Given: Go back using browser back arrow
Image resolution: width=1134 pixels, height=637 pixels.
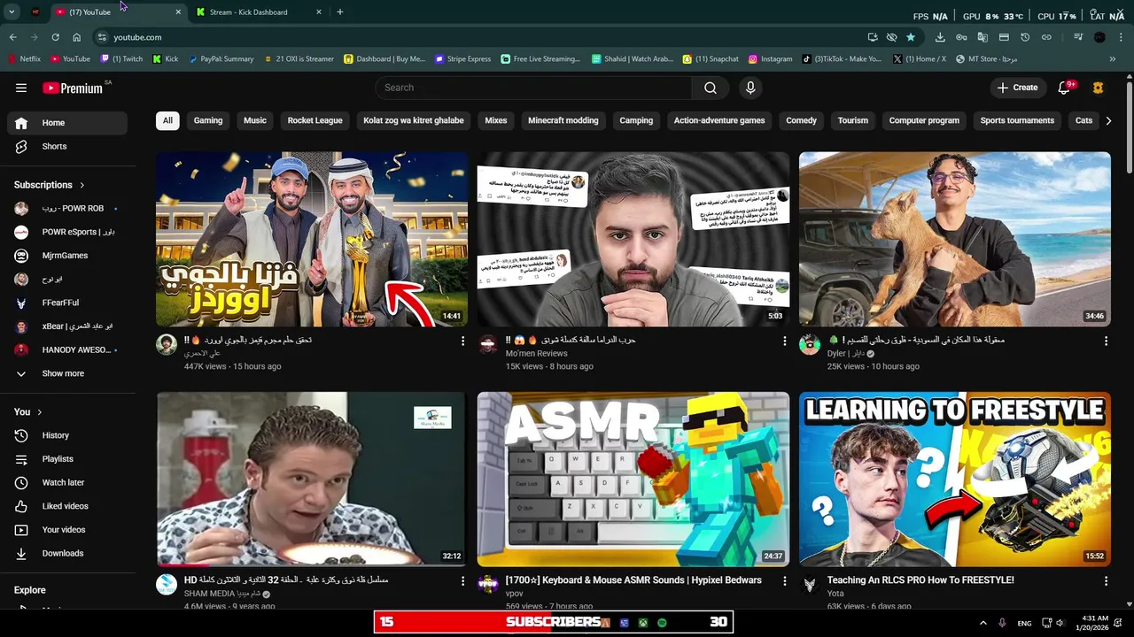Looking at the screenshot, I should (x=13, y=37).
